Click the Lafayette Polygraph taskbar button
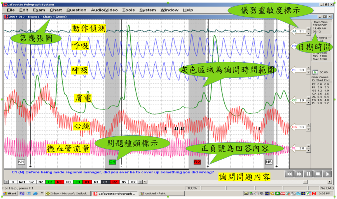337x199 pixels. tap(115, 193)
